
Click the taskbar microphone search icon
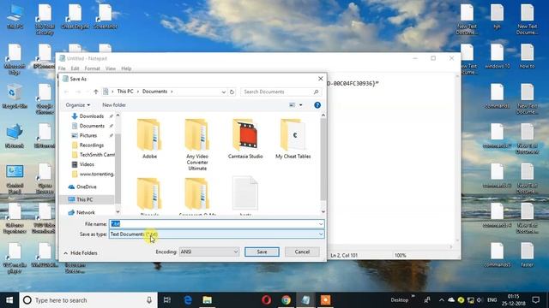click(x=149, y=300)
